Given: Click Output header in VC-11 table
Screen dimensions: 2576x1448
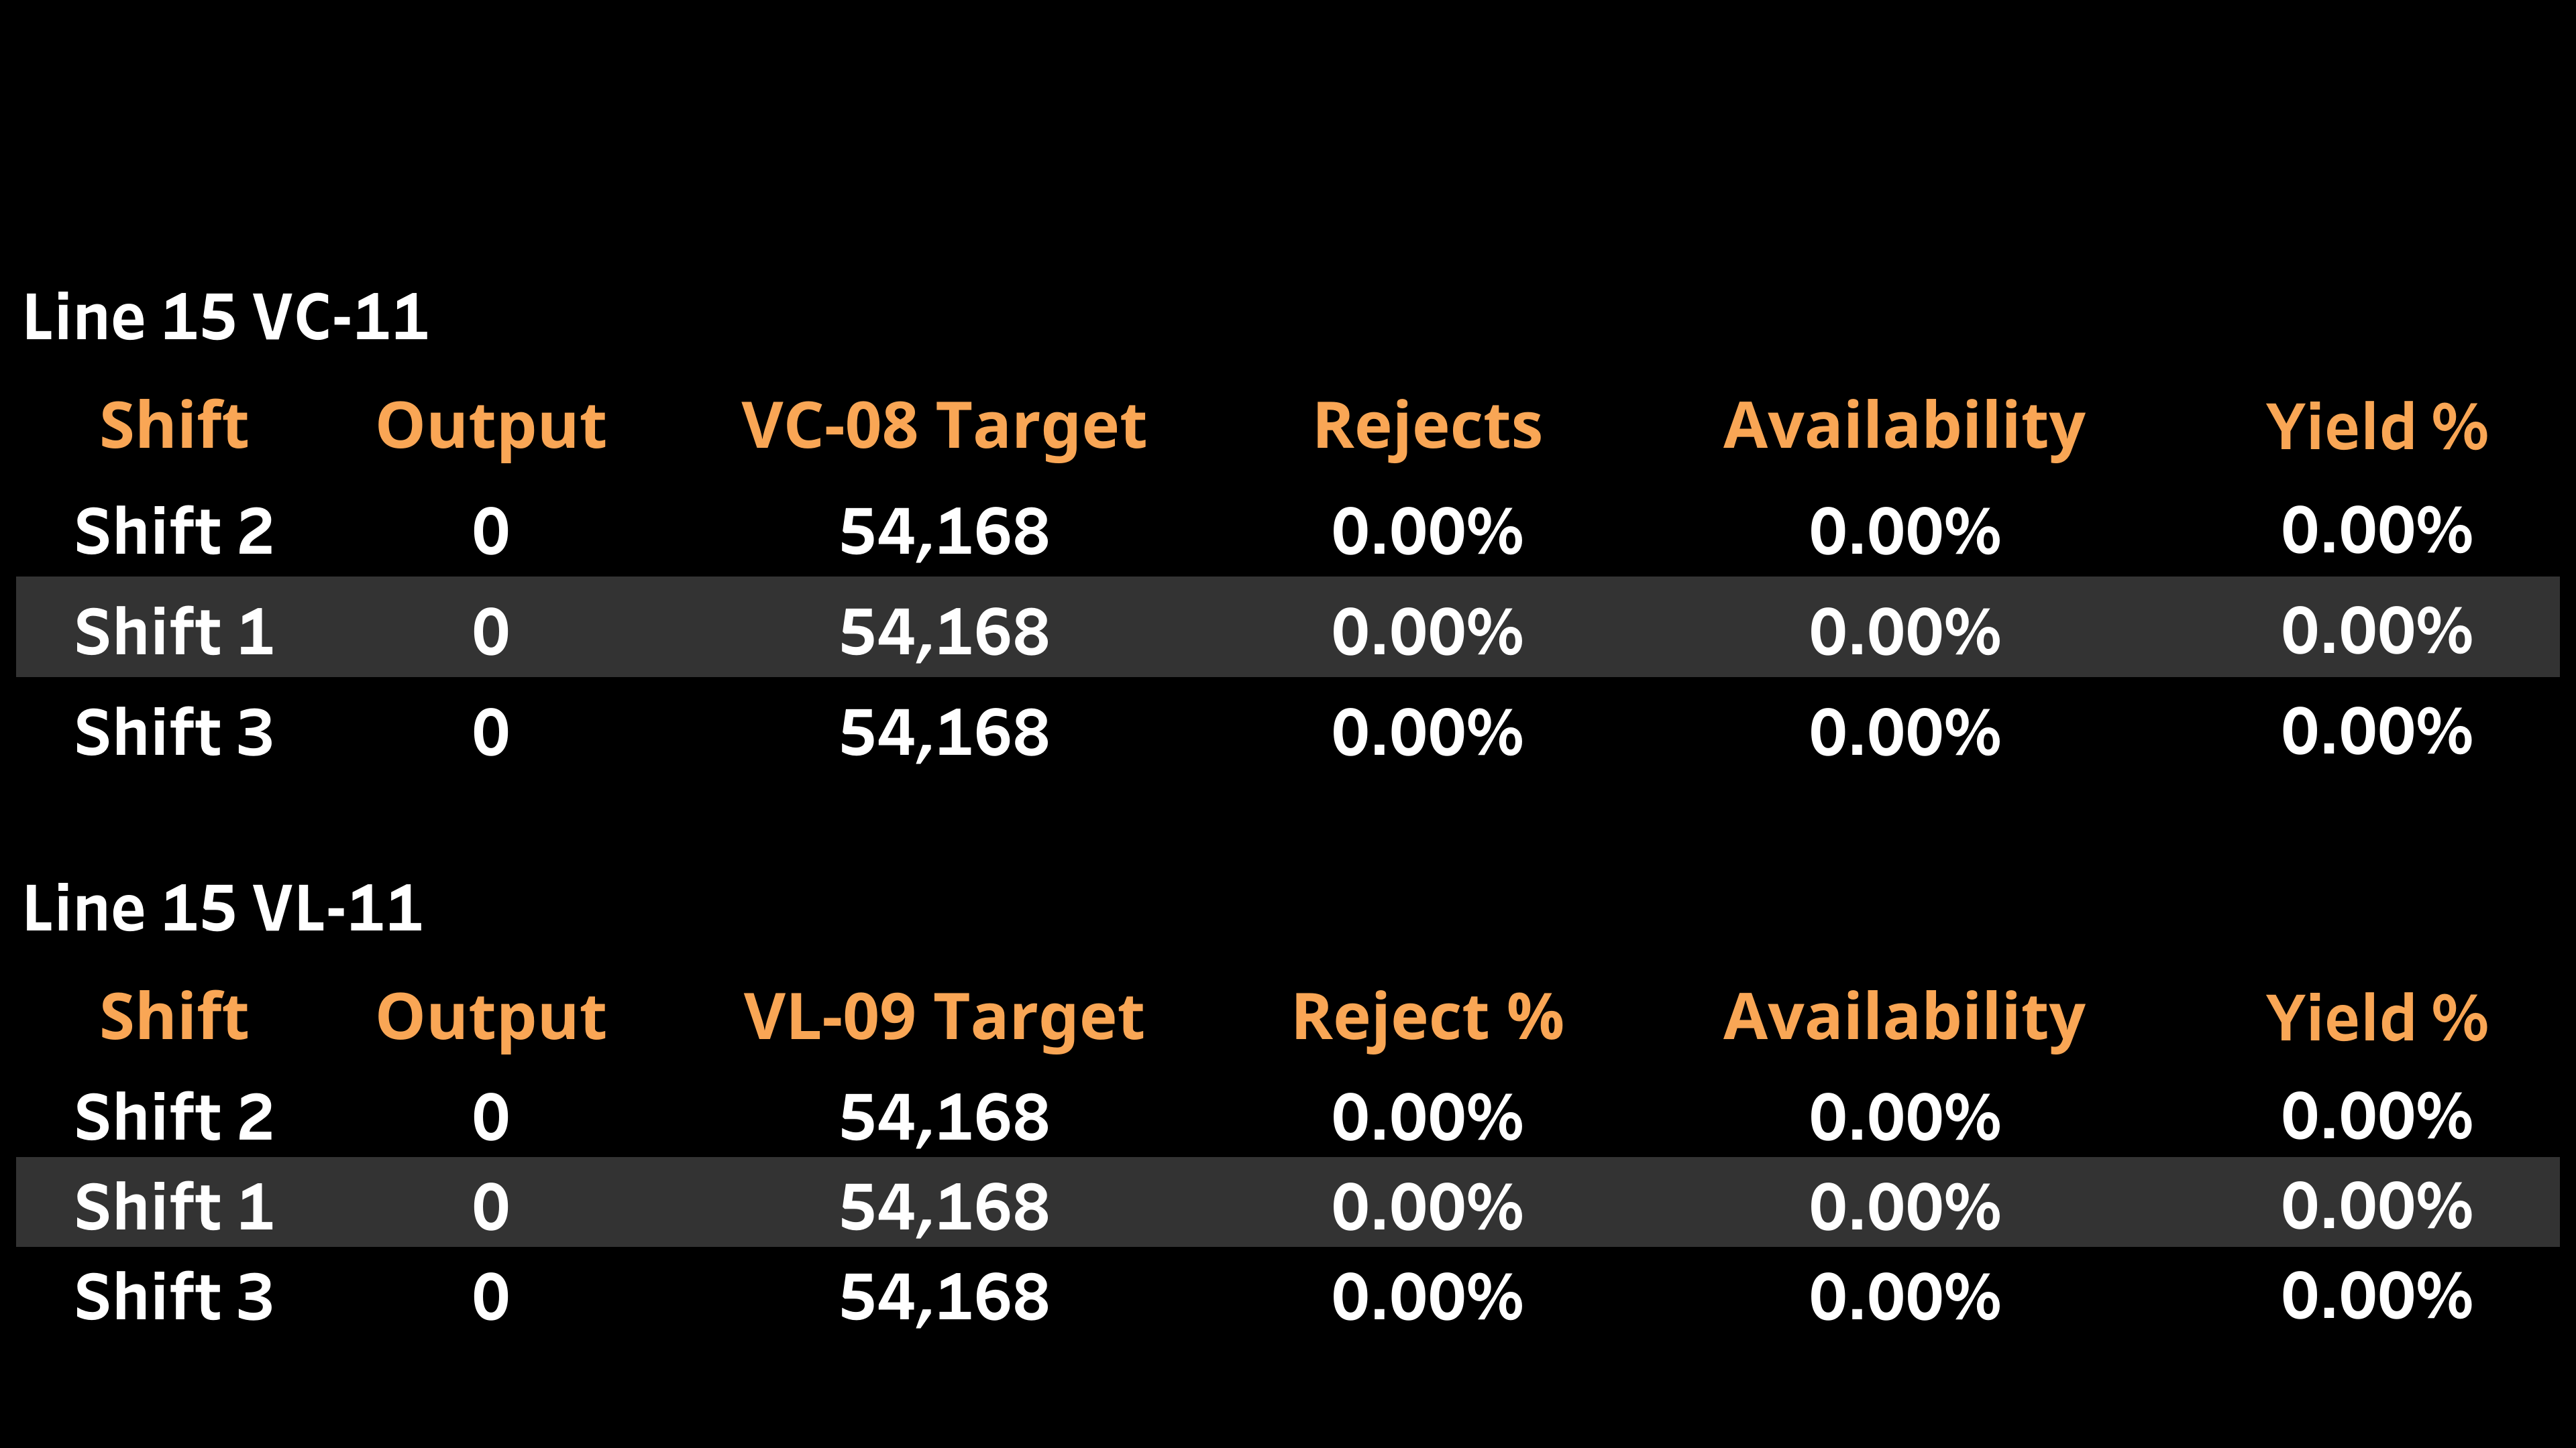Looking at the screenshot, I should [491, 427].
